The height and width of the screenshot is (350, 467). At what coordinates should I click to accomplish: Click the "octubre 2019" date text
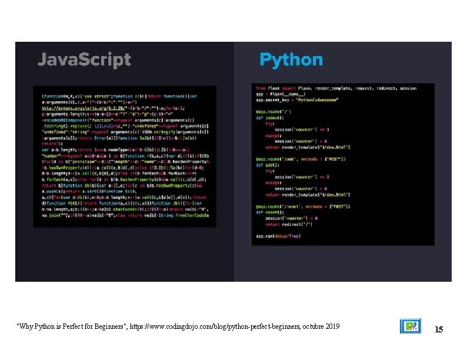pos(321,326)
